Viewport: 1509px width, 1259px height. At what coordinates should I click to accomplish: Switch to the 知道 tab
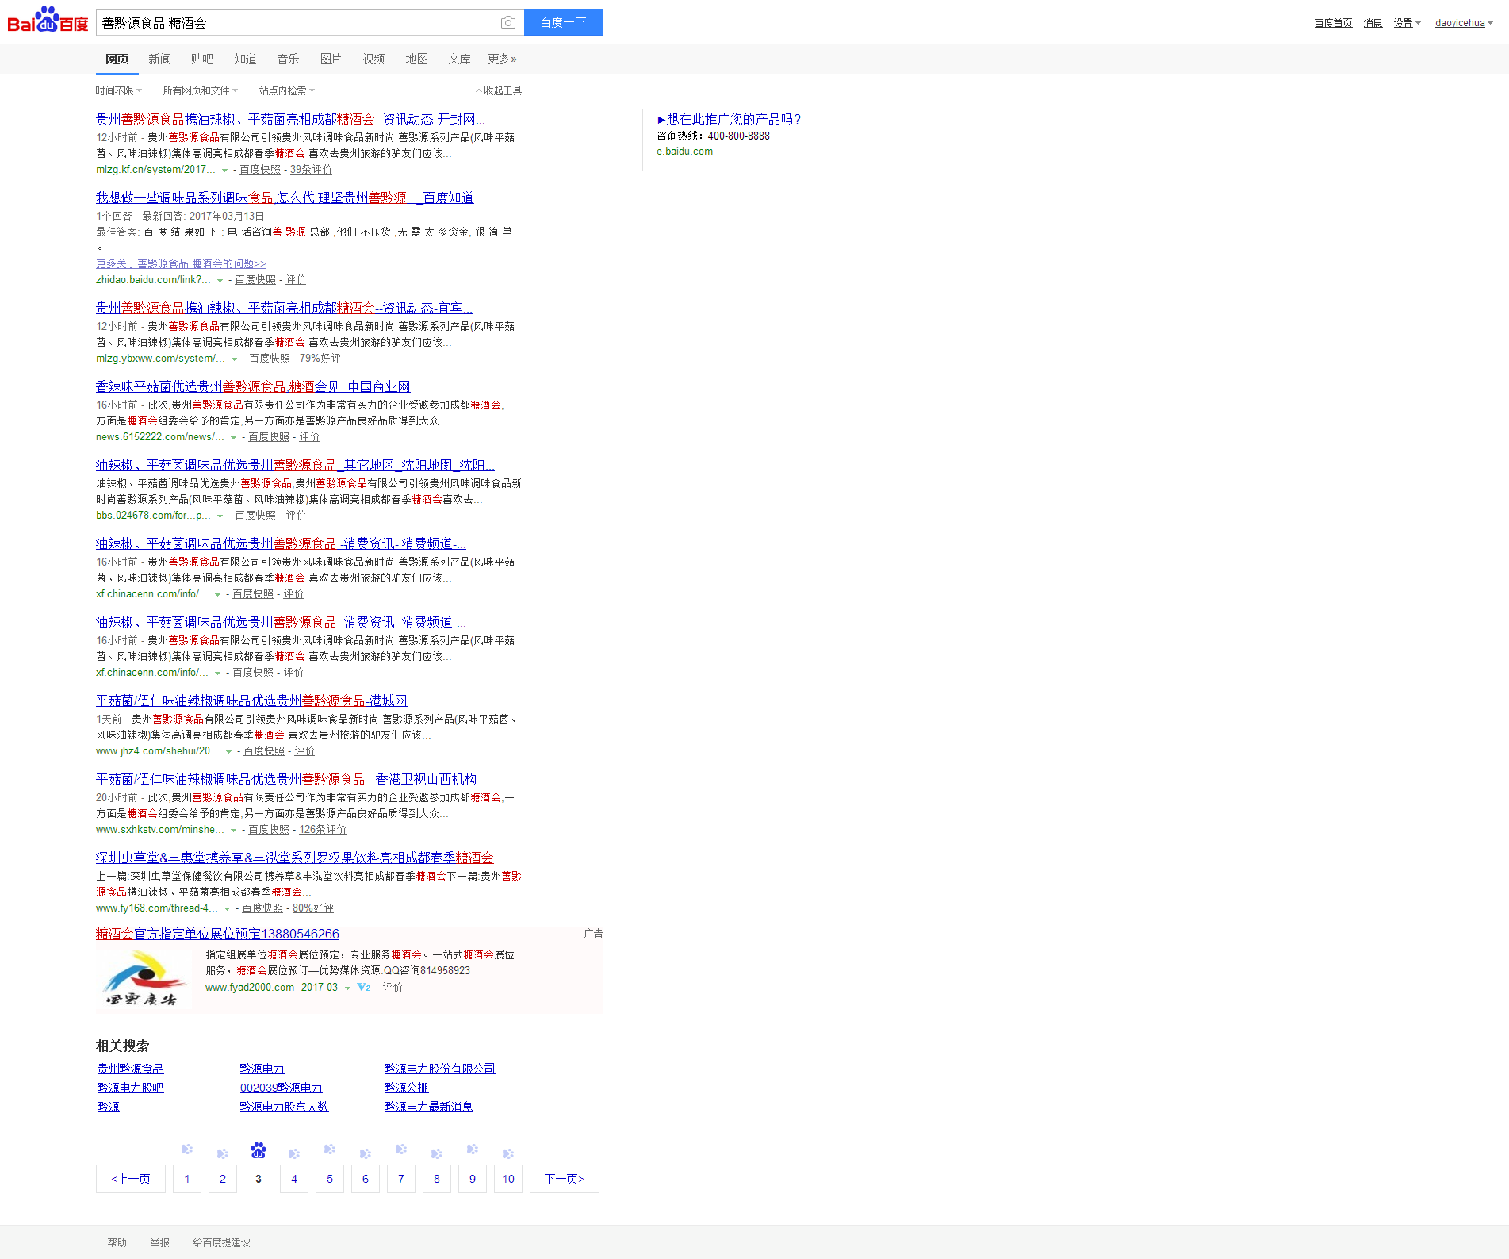[245, 59]
